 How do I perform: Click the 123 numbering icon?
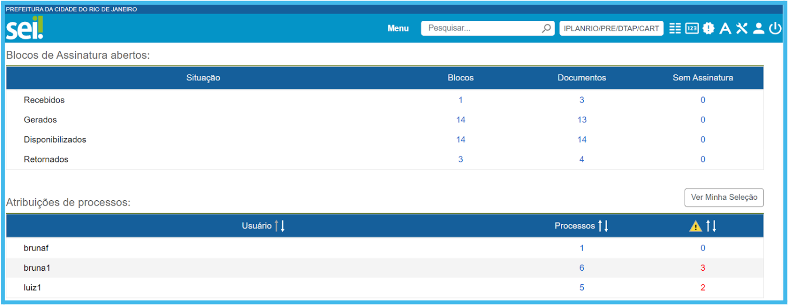coord(691,29)
